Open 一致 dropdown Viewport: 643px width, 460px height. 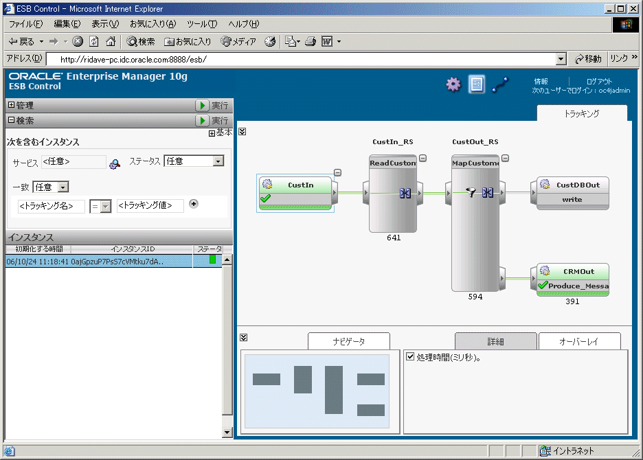(63, 187)
